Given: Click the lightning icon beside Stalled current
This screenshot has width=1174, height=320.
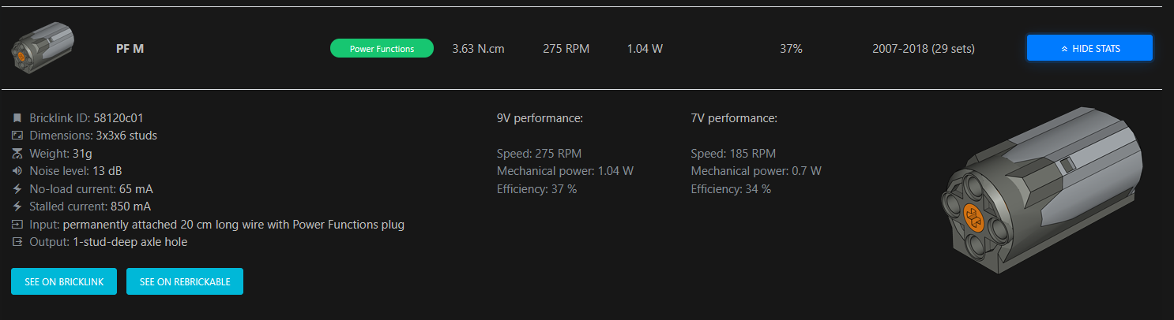Looking at the screenshot, I should click(x=17, y=207).
